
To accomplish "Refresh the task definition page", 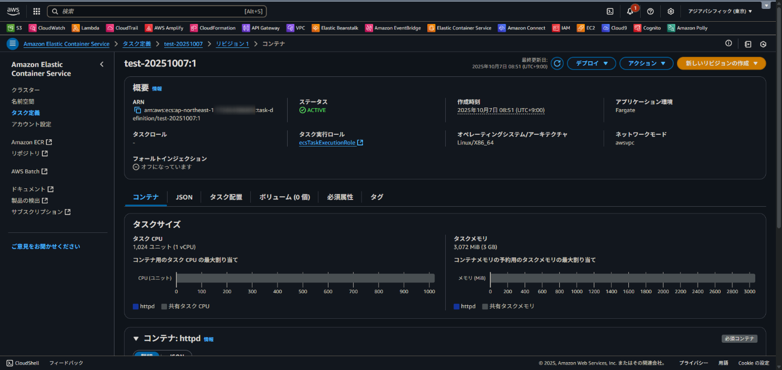I will (x=557, y=64).
